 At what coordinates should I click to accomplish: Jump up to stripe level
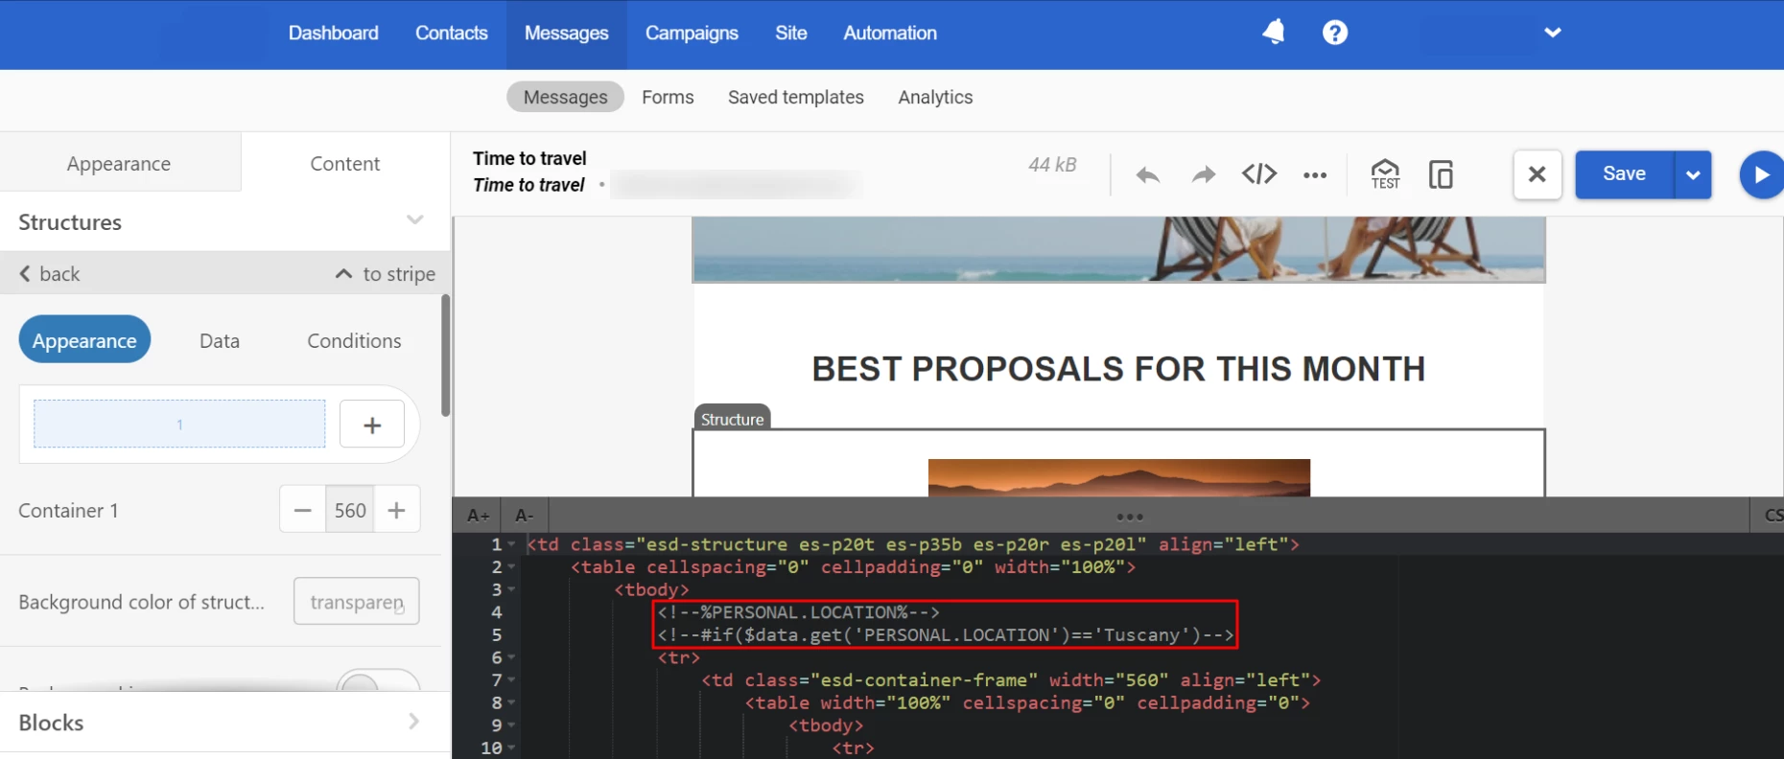[x=386, y=274]
